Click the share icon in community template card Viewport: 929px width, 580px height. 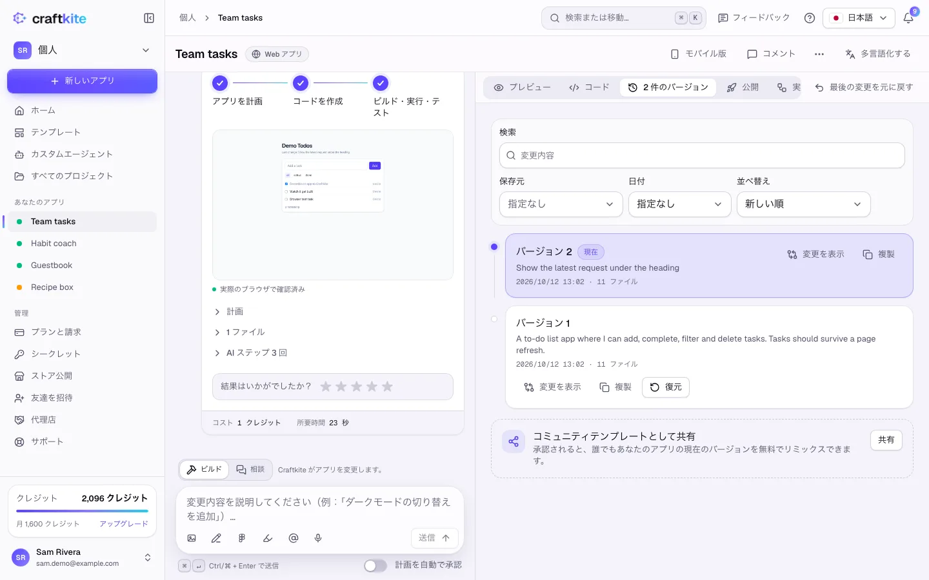(514, 441)
